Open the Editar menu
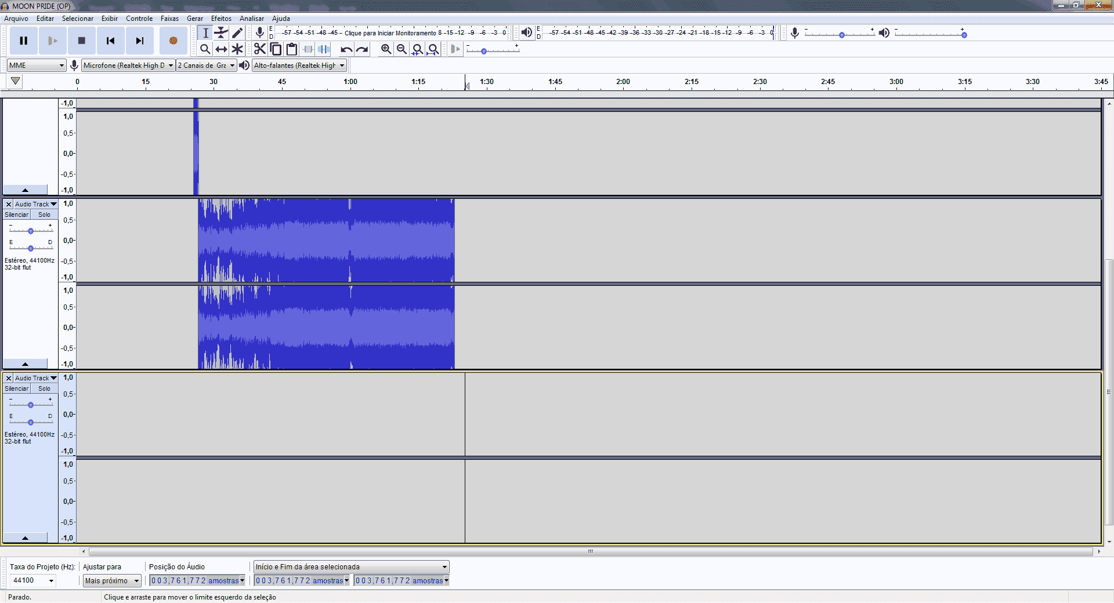 click(45, 19)
